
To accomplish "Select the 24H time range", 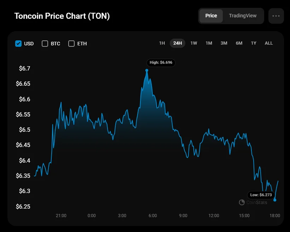I will pyautogui.click(x=178, y=43).
